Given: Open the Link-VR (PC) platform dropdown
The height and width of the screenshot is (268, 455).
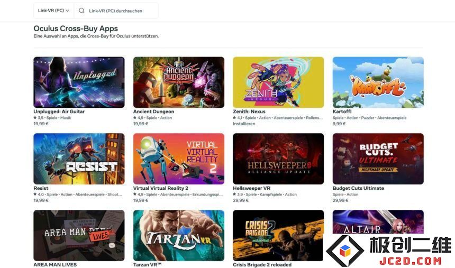Looking at the screenshot, I should [53, 11].
